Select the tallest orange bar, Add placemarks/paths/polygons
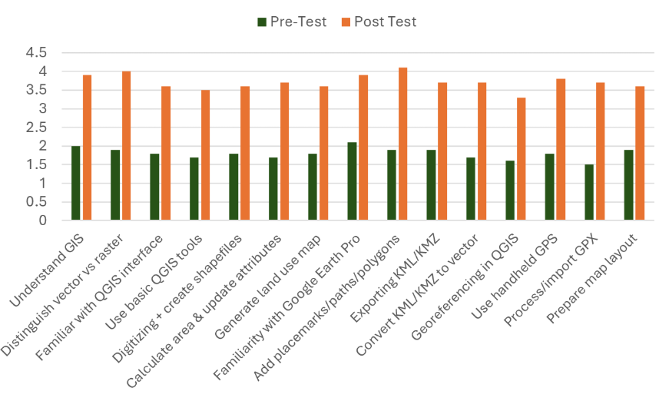 (402, 144)
